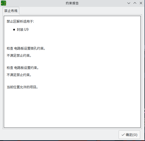This screenshot has height=141, width=145.
Task: Click 不满足禁止约束 under the 微孔约束 check
Action: pos(19,55)
